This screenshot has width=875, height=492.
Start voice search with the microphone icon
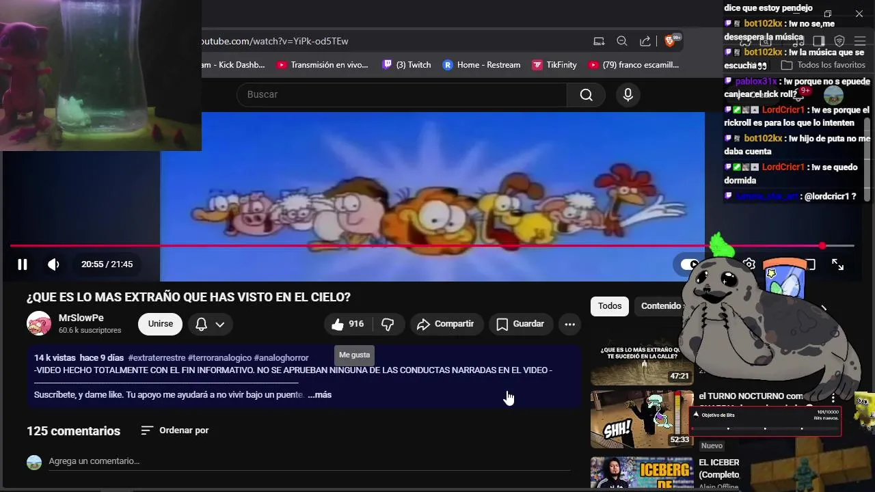coord(628,95)
